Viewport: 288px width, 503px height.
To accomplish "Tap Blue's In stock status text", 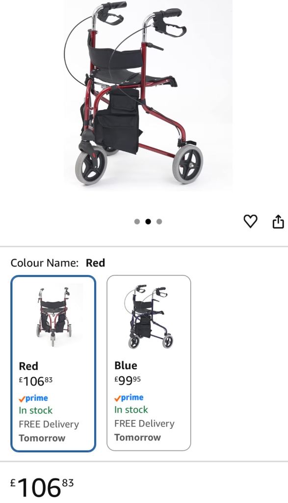I will pos(131,410).
